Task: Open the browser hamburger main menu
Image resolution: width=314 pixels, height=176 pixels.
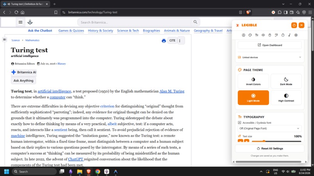Action: click(310, 12)
